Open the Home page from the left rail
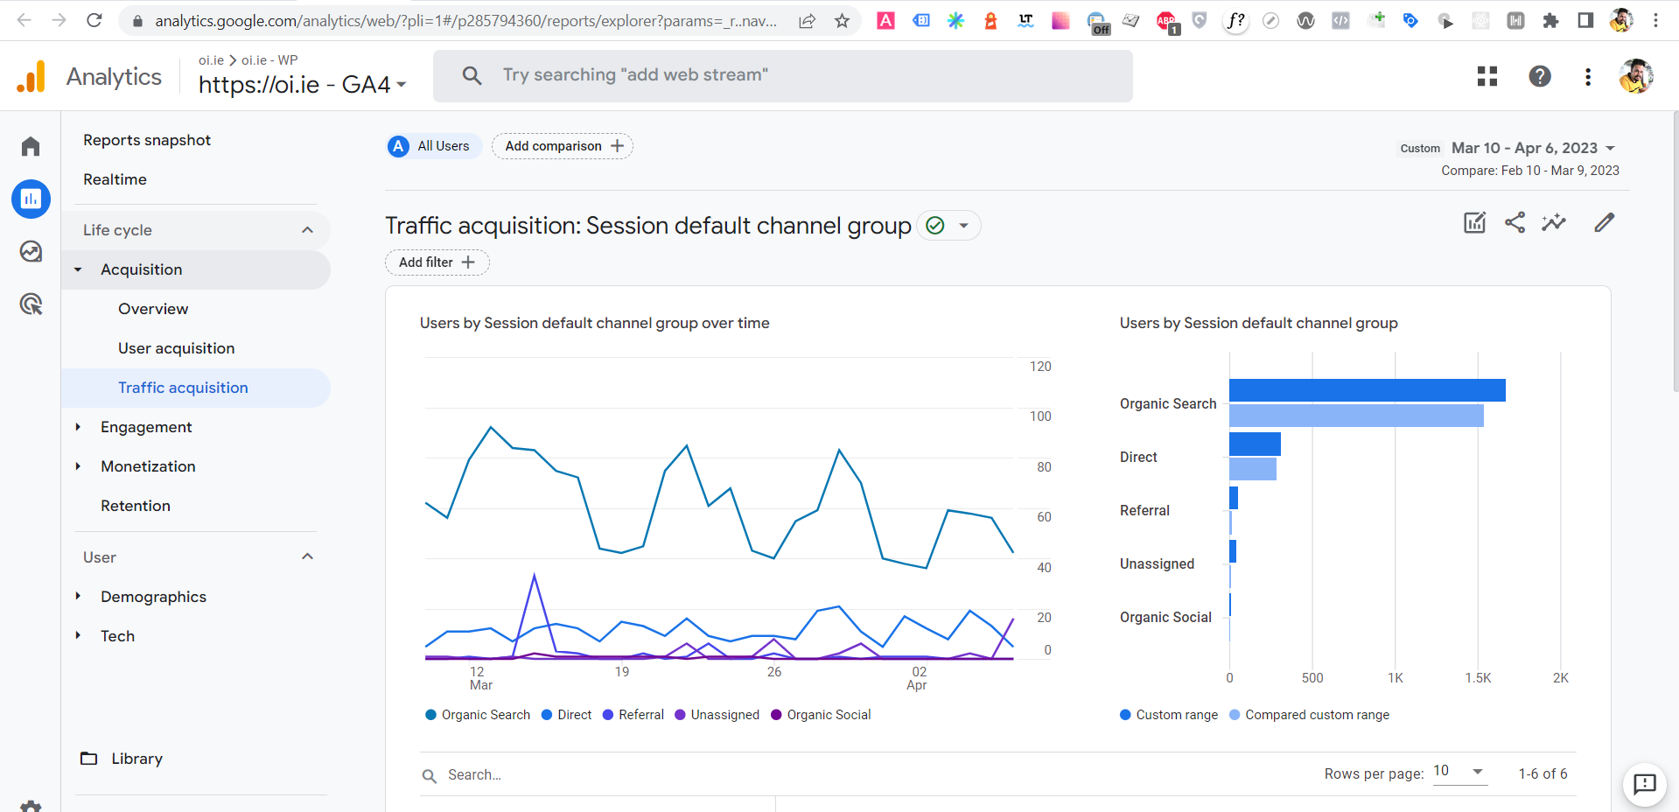The height and width of the screenshot is (812, 1679). 31,146
